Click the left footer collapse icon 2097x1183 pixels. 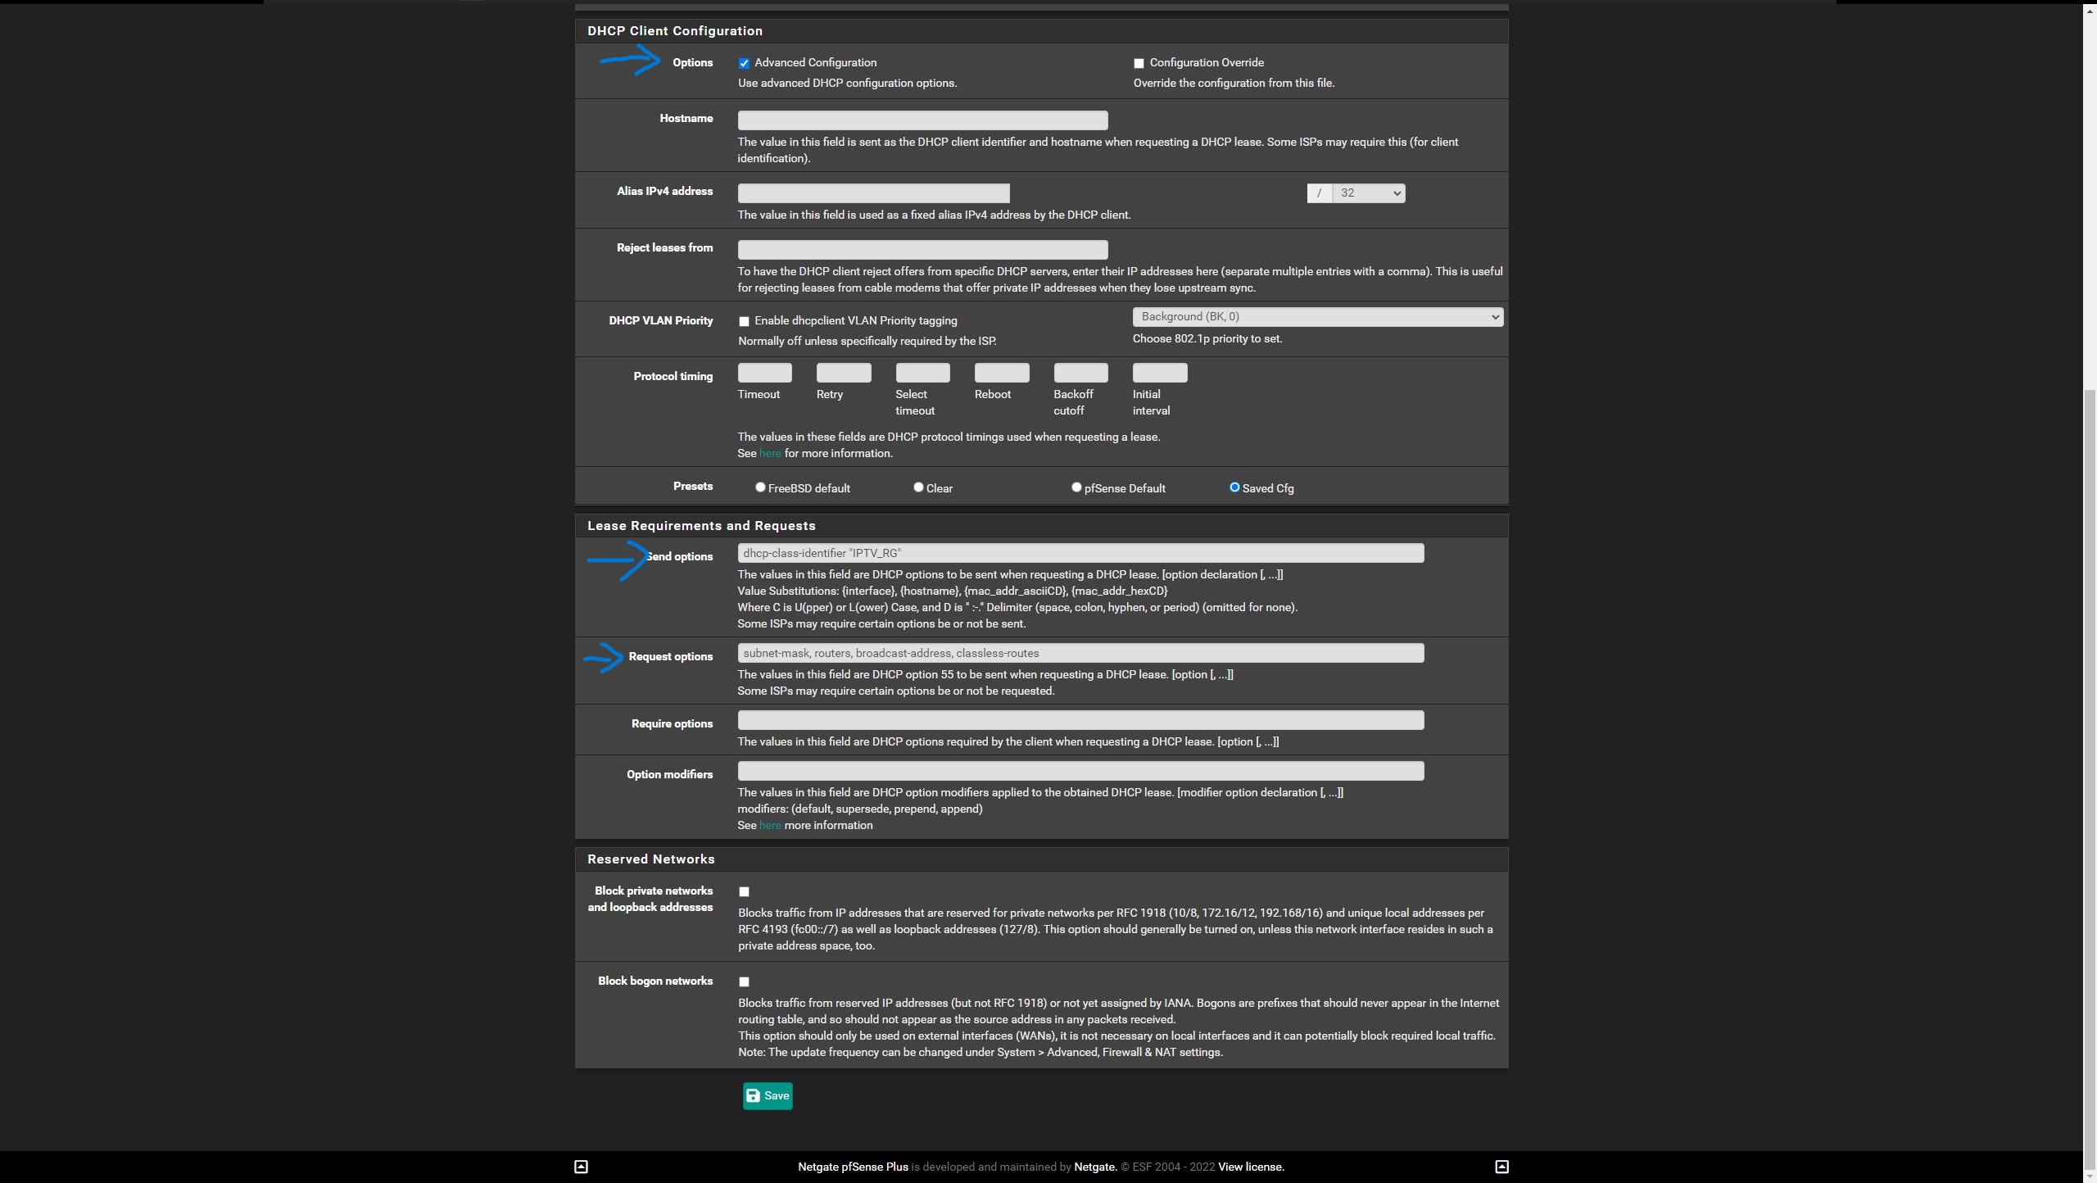pos(581,1167)
